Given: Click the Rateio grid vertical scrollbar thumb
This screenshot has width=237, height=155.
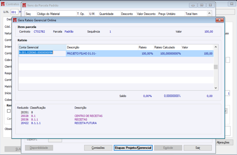Looking at the screenshot, I should tap(216, 67).
